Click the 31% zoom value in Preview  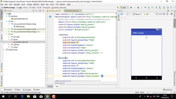160,14
